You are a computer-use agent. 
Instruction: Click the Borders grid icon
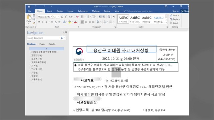click(110, 22)
